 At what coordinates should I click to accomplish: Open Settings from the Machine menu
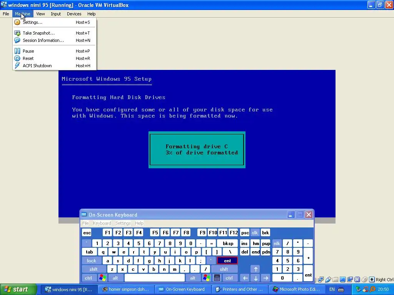pyautogui.click(x=54, y=22)
